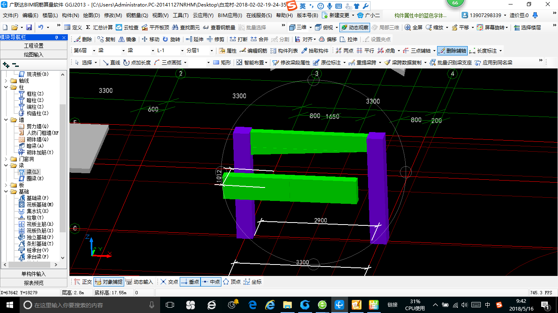Open 构件(N) menu
This screenshot has width=558, height=313.
pos(71,15)
